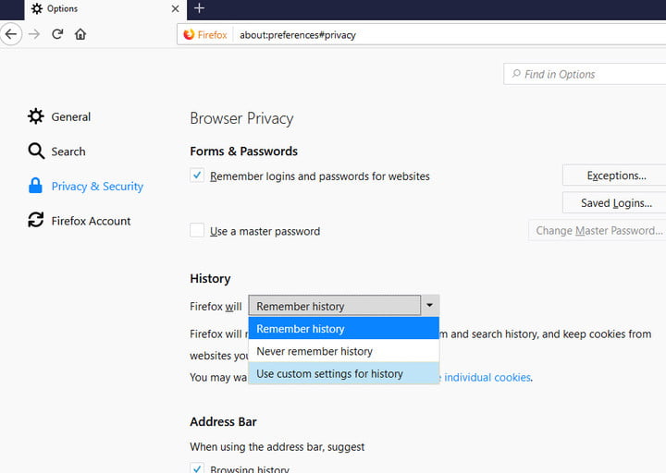
Task: Toggle the Browsing history checkbox
Action: point(197,468)
